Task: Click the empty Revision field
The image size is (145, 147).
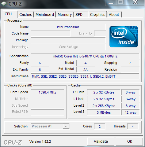Action: click(130, 70)
